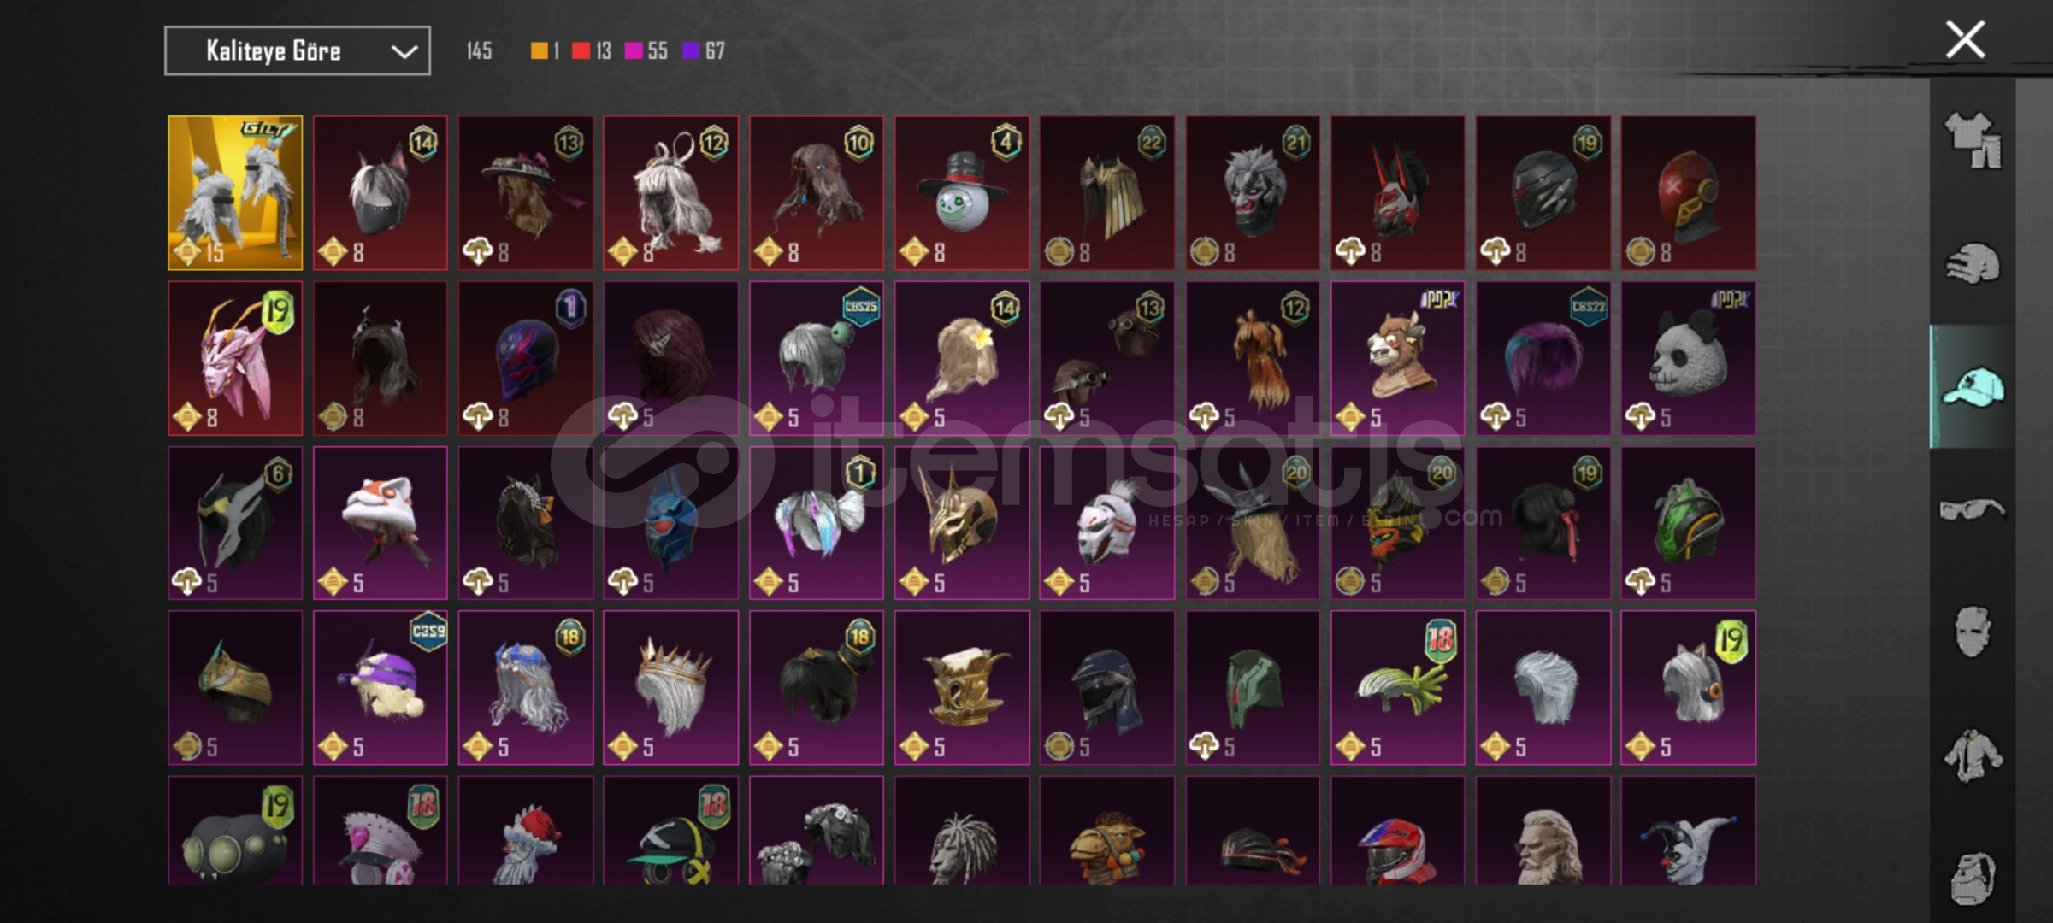The width and height of the screenshot is (2053, 923).
Task: Select the helmet category icon in sidebar
Action: (x=1973, y=263)
